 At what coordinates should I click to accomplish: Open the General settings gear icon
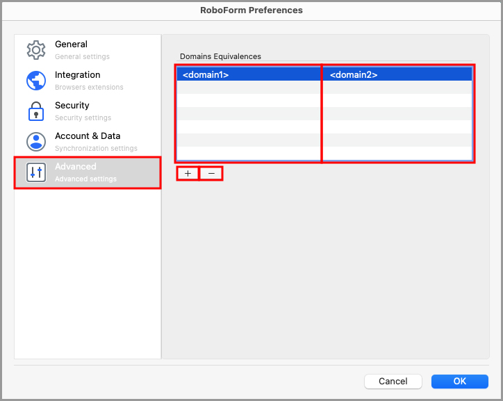click(36, 50)
